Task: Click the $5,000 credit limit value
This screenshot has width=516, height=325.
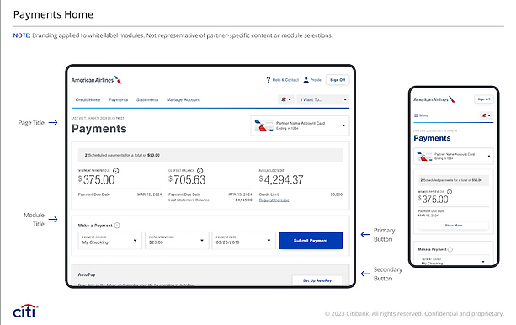Action: pyautogui.click(x=337, y=194)
